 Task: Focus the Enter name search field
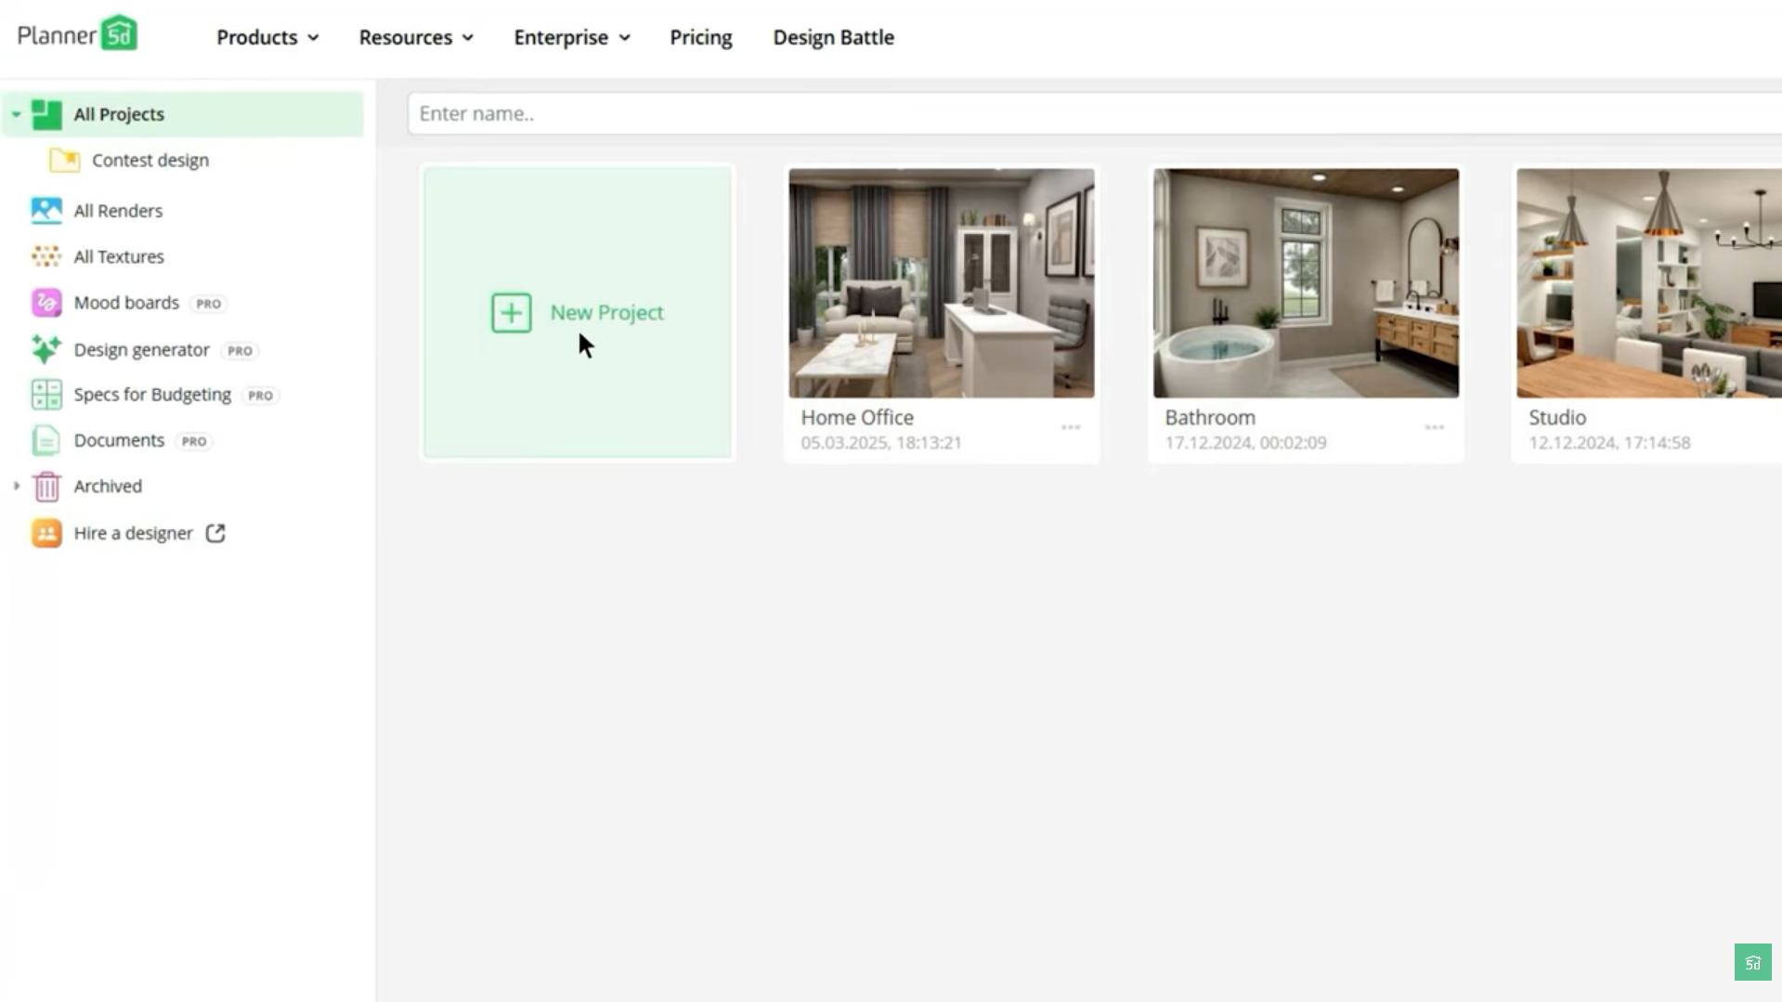pyautogui.click(x=1095, y=113)
